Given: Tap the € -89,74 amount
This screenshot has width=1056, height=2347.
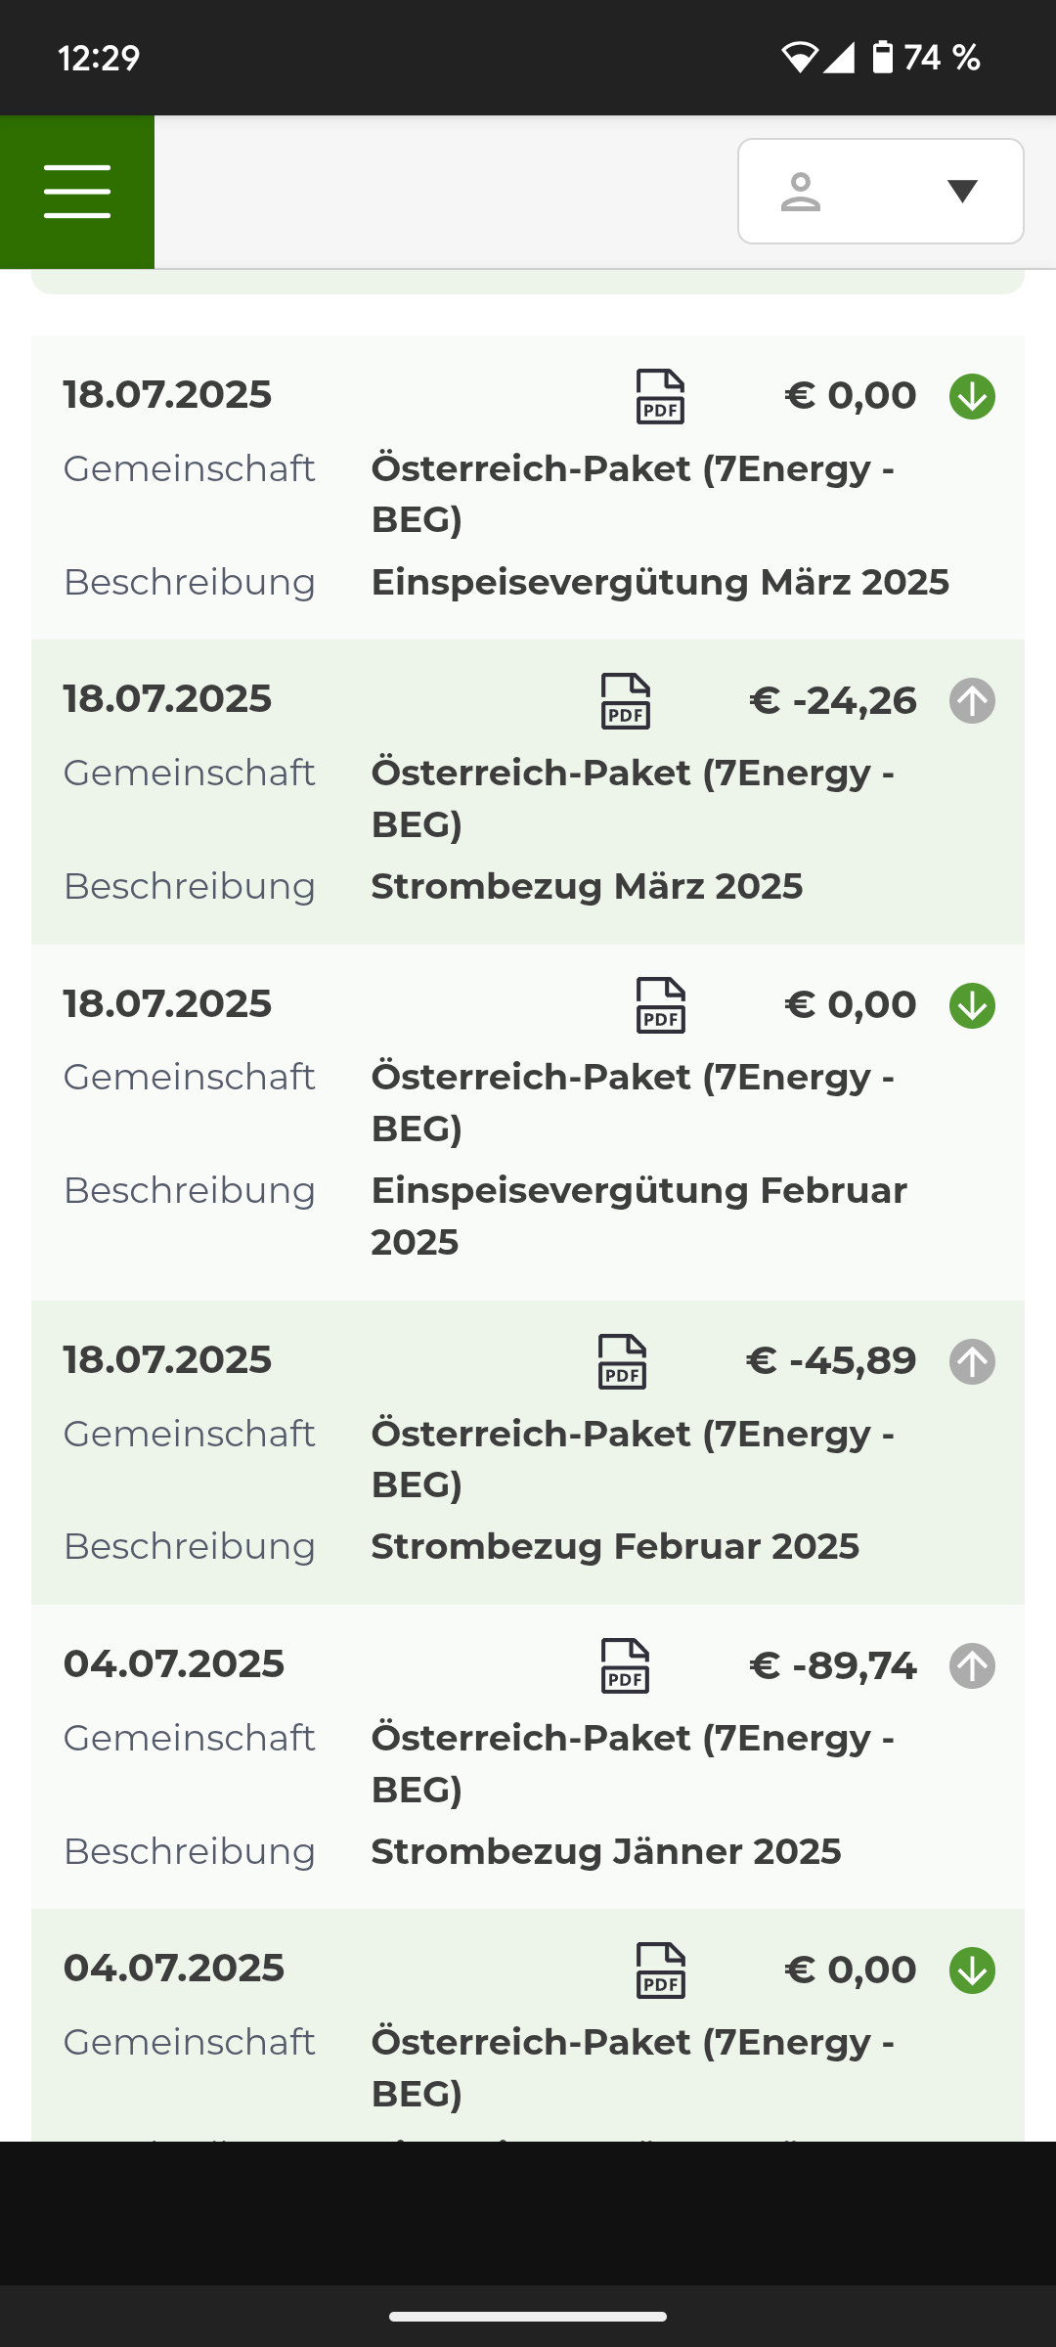Looking at the screenshot, I should [x=833, y=1666].
